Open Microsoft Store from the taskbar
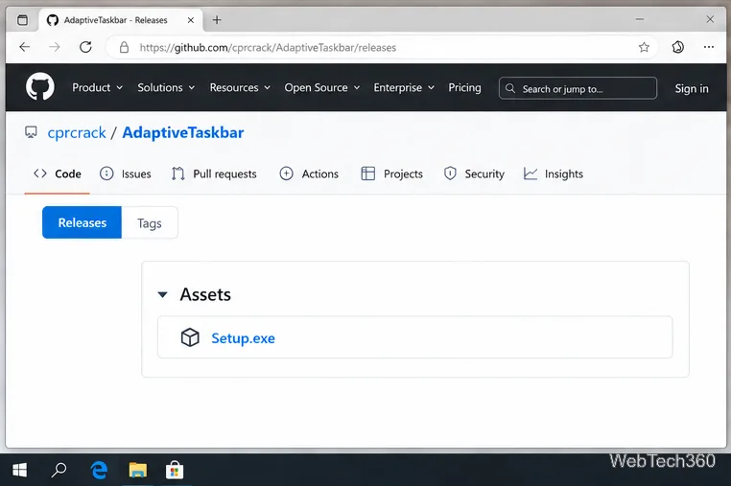Screen dimensions: 731x486 175,470
